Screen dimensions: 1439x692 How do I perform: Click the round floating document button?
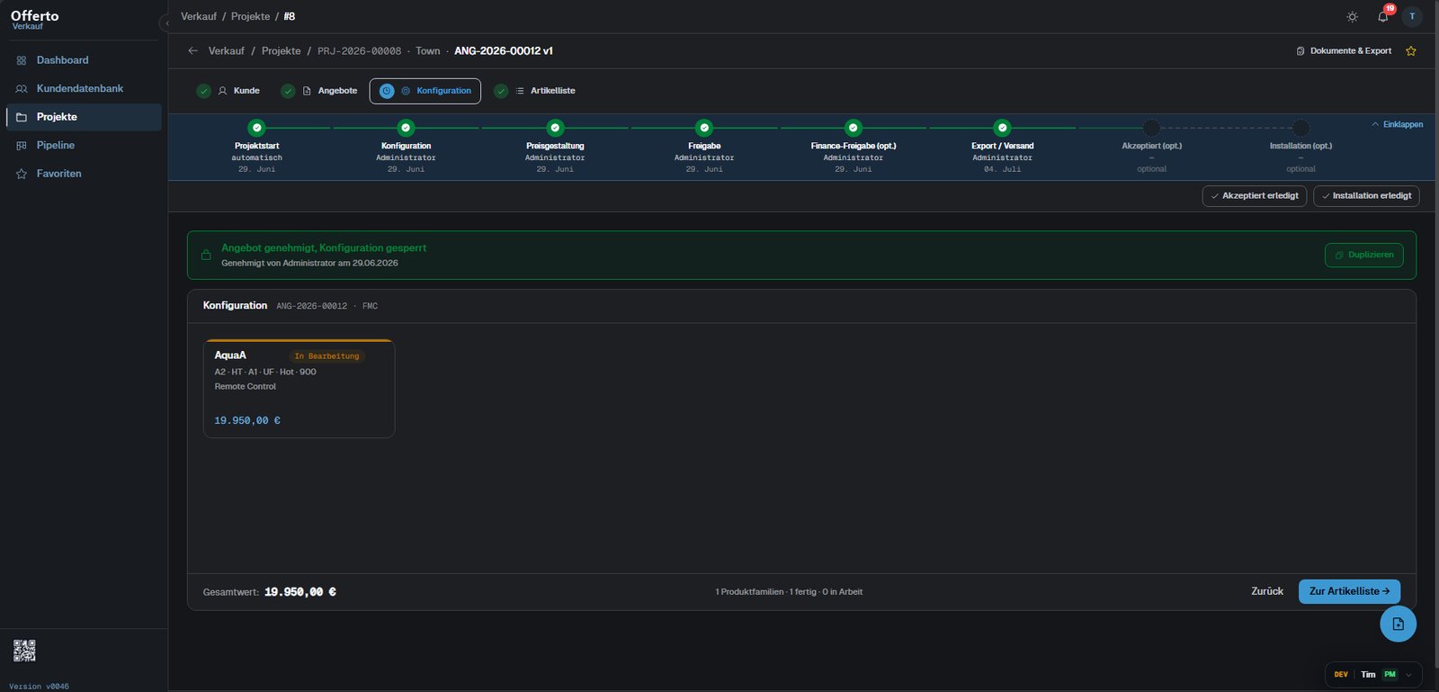(1398, 624)
